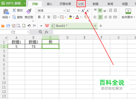Open the 页面布局 (Page Layout) tab
The image size is (136, 99).
(65, 4)
